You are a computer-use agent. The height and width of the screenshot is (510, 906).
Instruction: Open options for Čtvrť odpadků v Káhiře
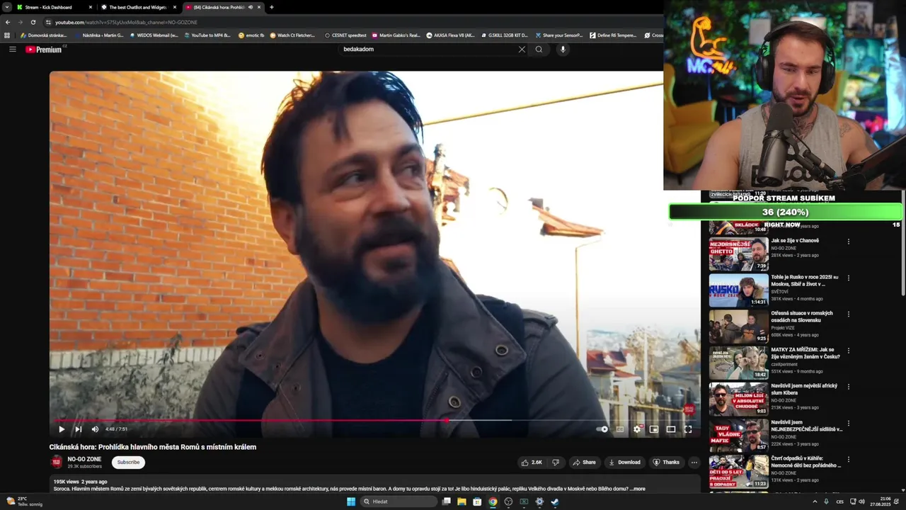click(849, 459)
